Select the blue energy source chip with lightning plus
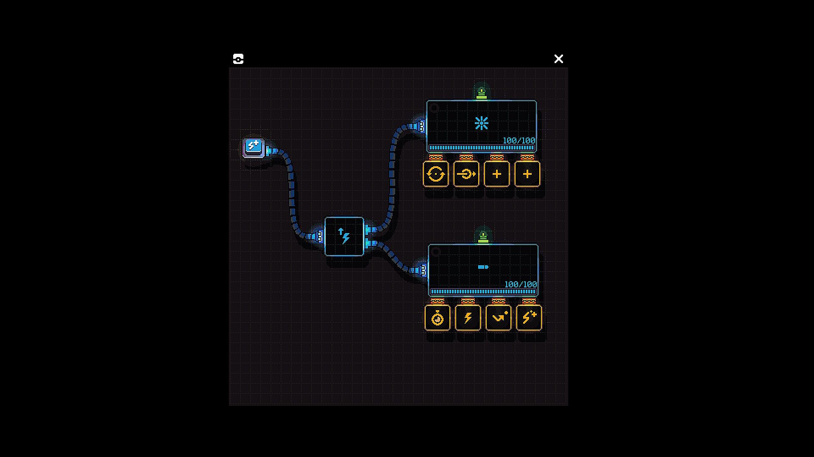This screenshot has height=457, width=814. [254, 148]
